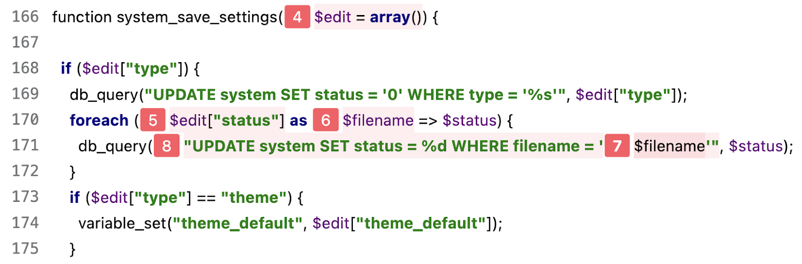The height and width of the screenshot is (264, 802).
Task: Click line number 166 in the gutter
Action: pos(25,17)
